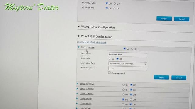Turn SSID5 (5GHz) On
195x109 pixels.
pyautogui.click(x=123, y=99)
